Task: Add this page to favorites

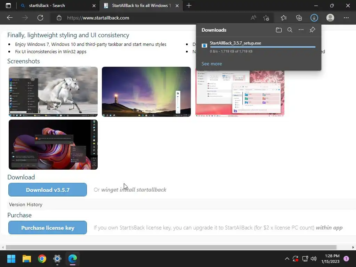Action: (266, 18)
